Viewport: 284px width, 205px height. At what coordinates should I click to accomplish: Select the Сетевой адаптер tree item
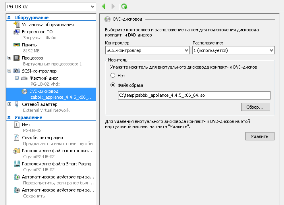pos(40,104)
